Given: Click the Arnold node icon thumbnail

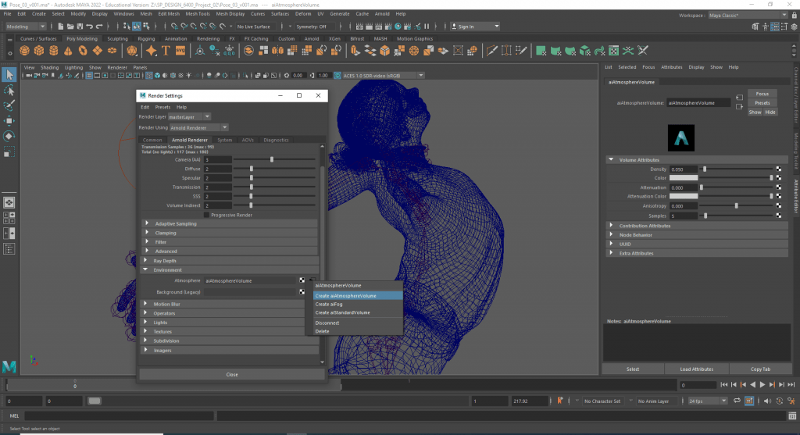Looking at the screenshot, I should 680,137.
